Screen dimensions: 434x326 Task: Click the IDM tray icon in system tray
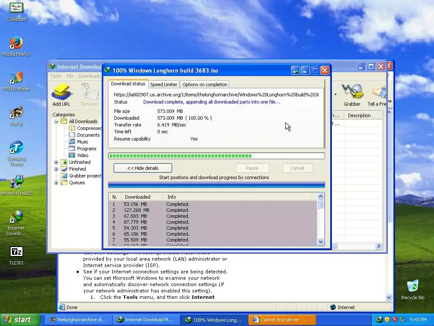[379, 320]
